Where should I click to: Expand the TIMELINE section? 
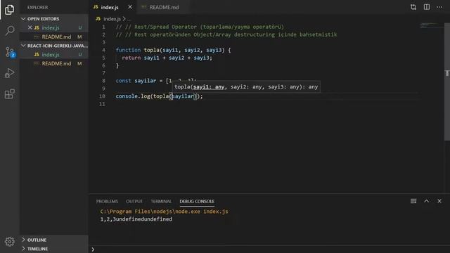coord(54,249)
